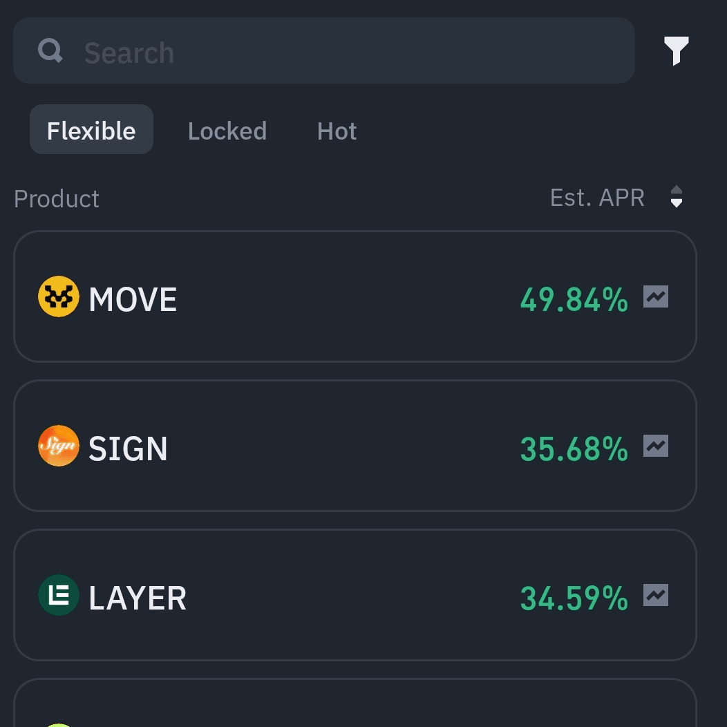
Task: Focus the Search input field
Action: point(346,52)
